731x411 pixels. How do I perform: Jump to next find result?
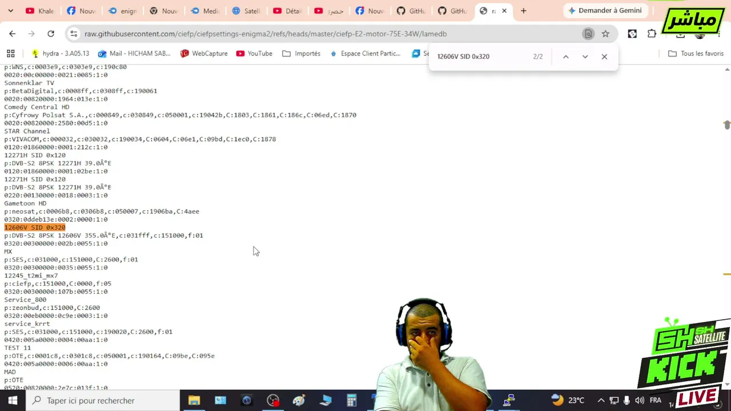click(x=585, y=57)
